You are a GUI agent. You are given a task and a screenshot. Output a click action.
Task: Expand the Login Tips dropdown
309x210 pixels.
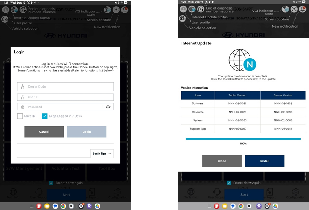pyautogui.click(x=102, y=154)
